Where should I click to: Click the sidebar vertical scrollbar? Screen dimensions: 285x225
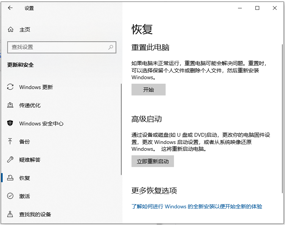click(x=121, y=129)
